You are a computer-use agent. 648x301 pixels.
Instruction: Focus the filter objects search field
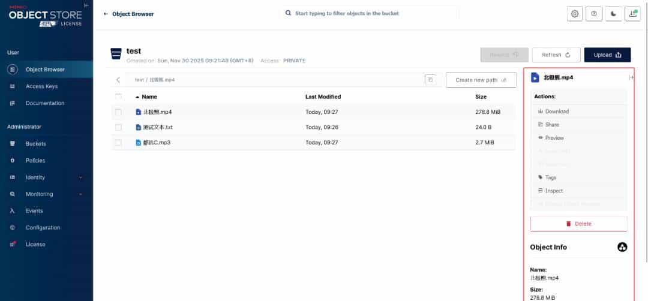pos(369,13)
